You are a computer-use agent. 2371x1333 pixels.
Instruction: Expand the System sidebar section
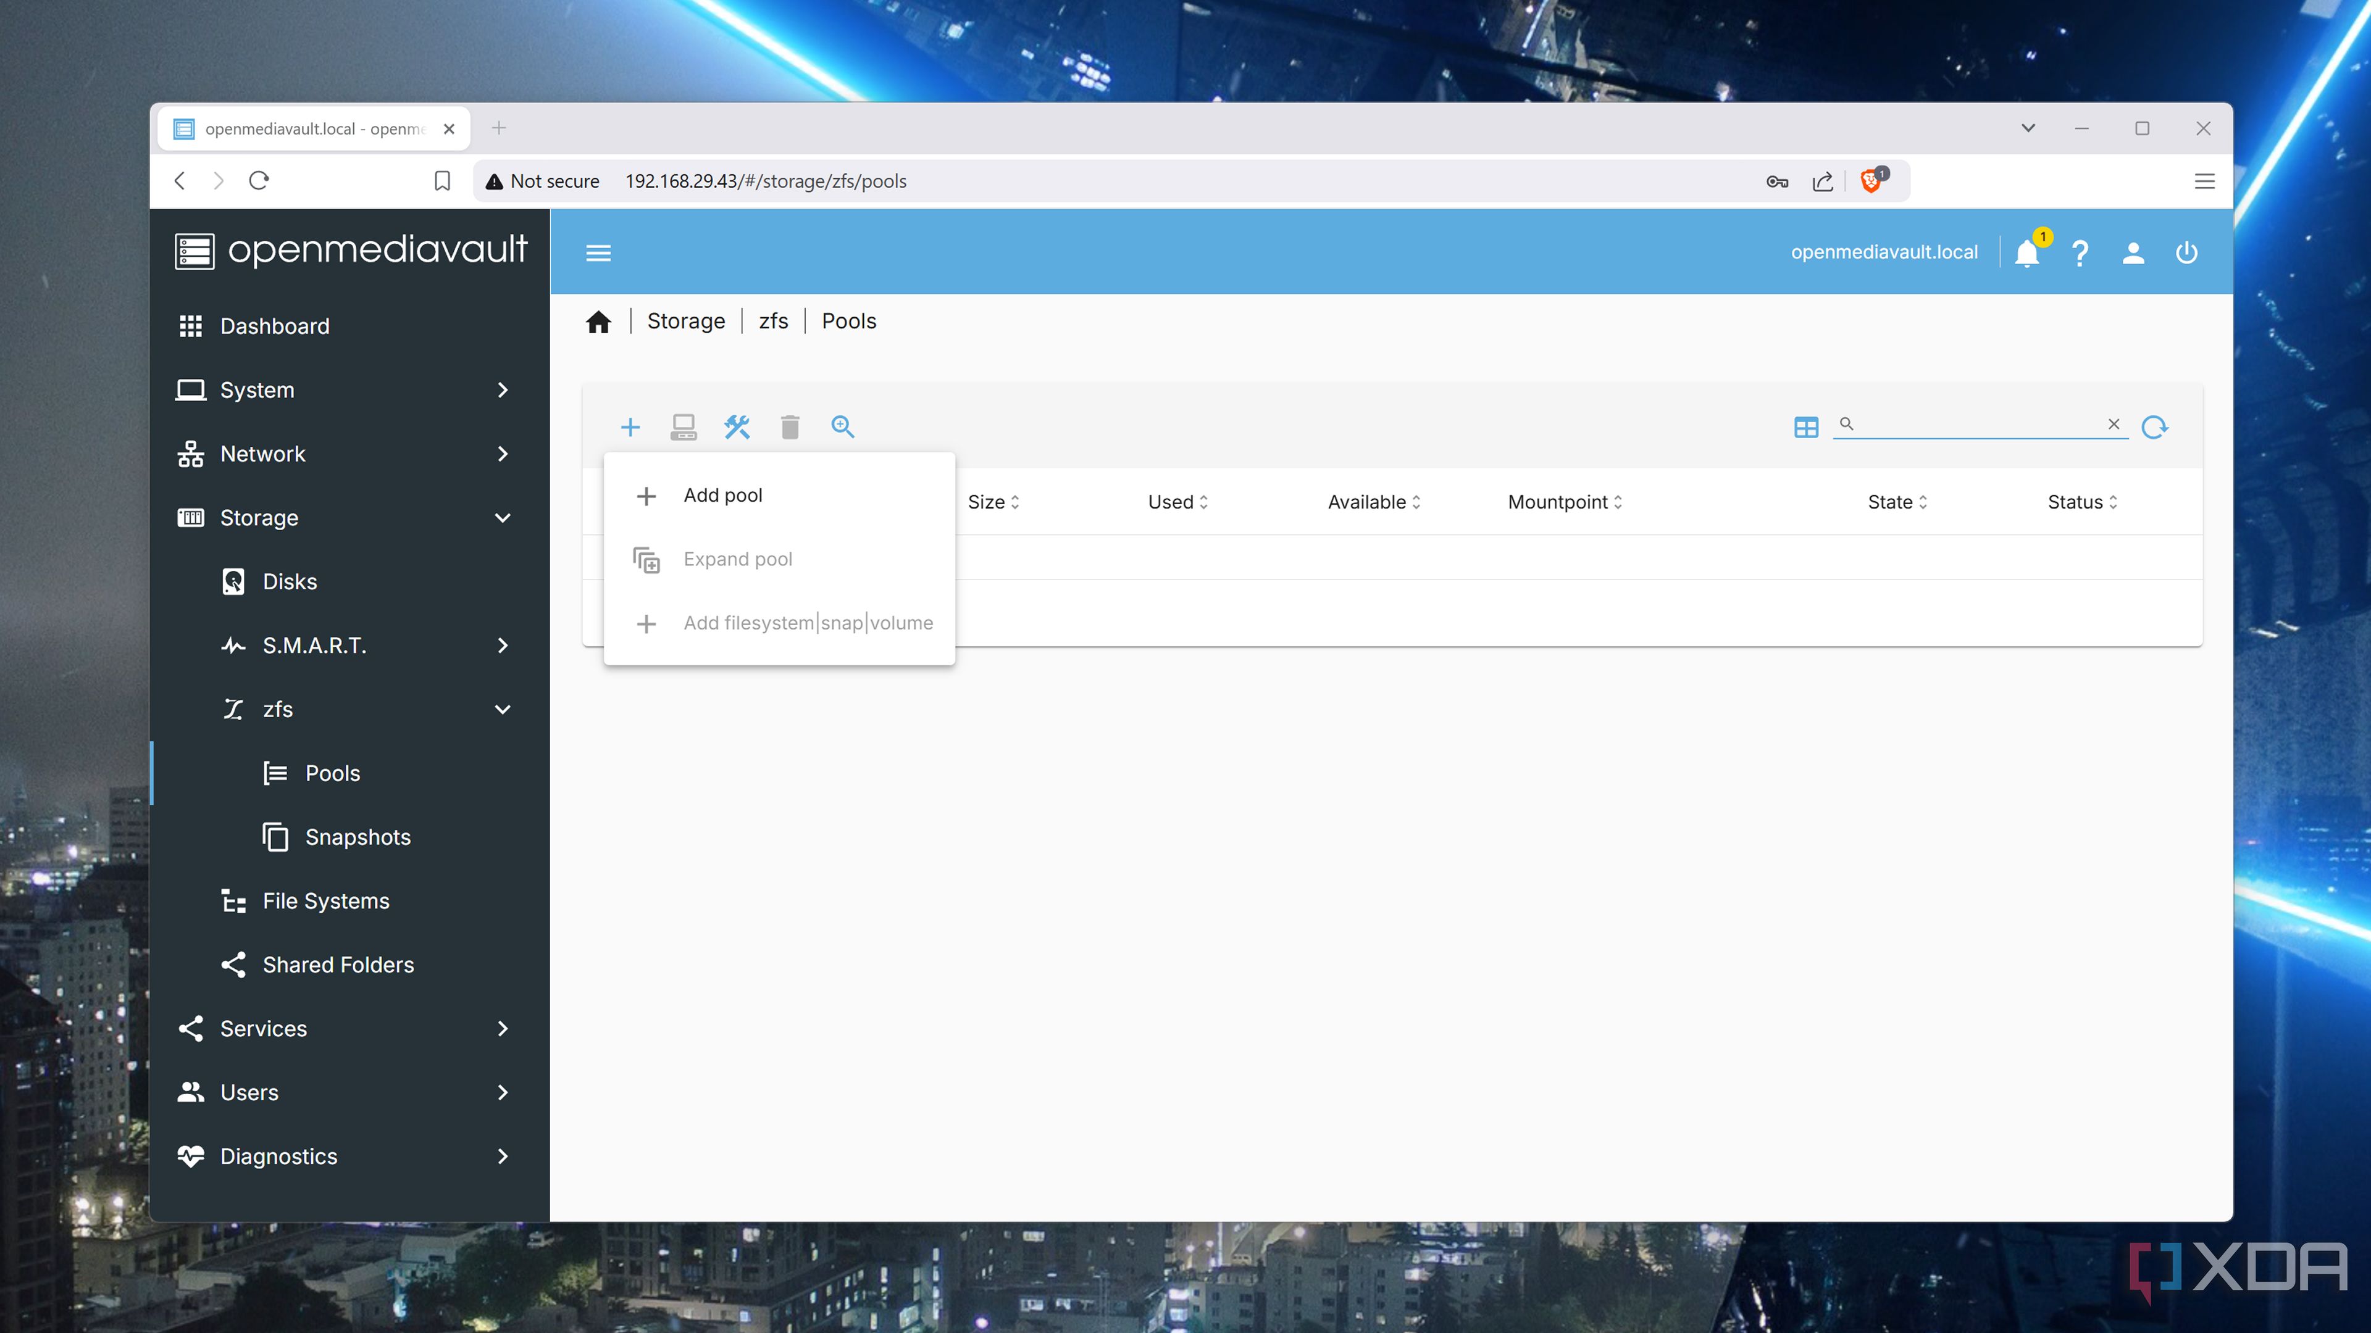click(x=349, y=390)
